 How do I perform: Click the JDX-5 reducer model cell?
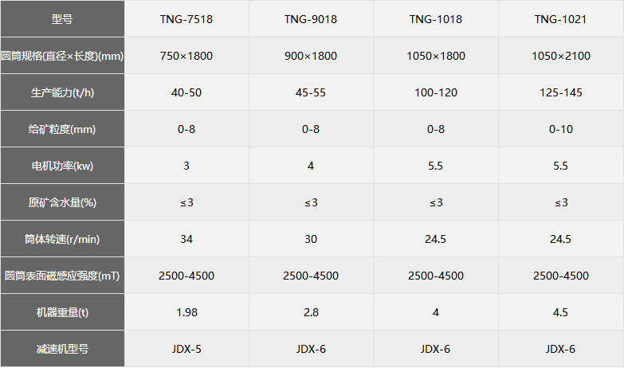[x=186, y=349]
